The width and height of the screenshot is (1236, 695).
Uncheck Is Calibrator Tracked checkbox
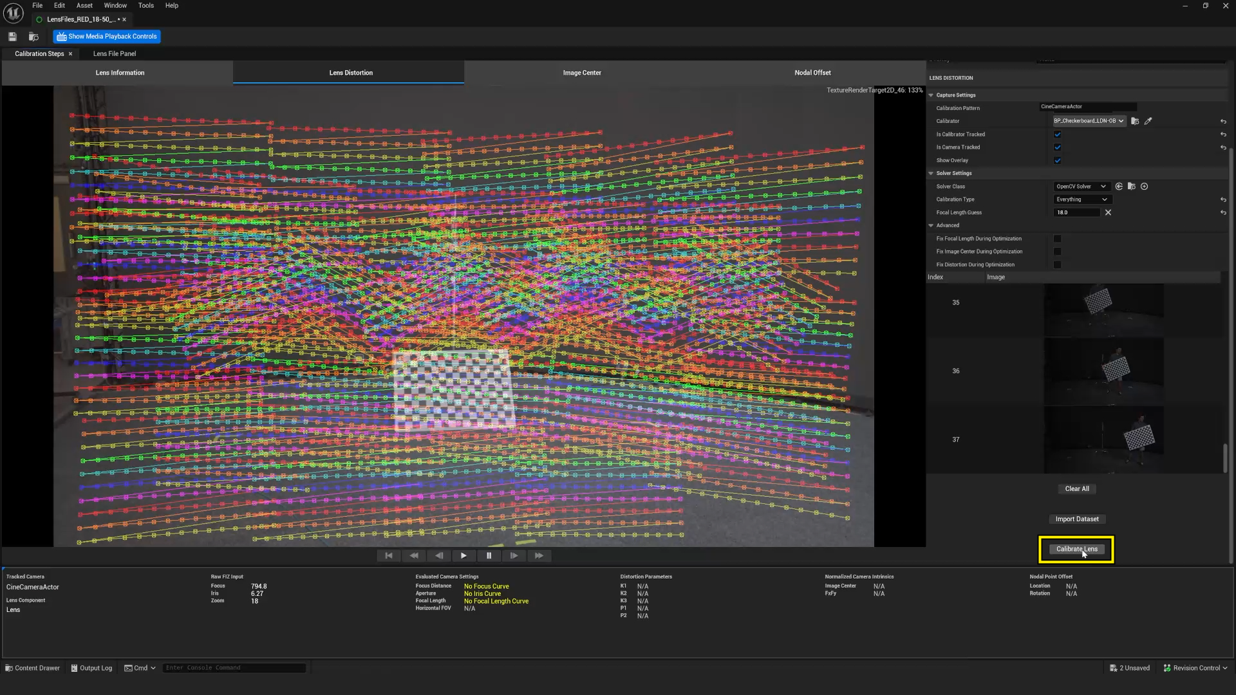tap(1057, 134)
